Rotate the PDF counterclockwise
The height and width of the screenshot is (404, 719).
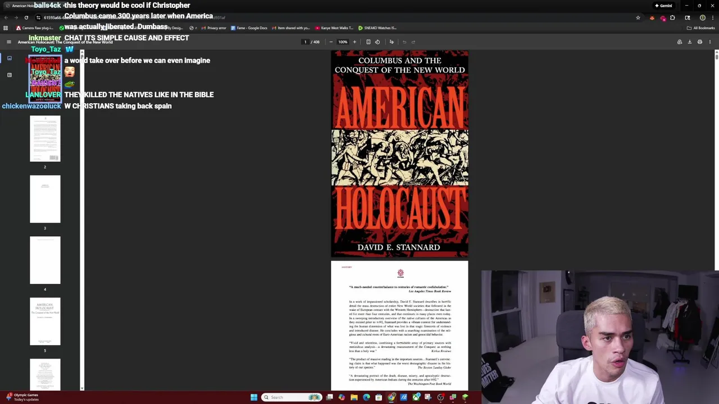377,42
